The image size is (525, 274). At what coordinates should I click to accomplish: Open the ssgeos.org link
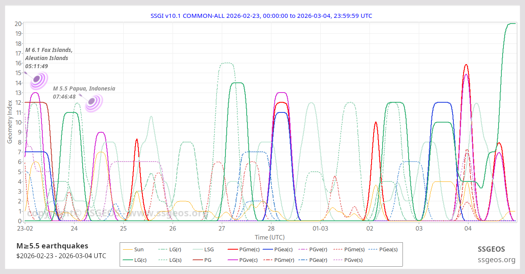coord(497,260)
